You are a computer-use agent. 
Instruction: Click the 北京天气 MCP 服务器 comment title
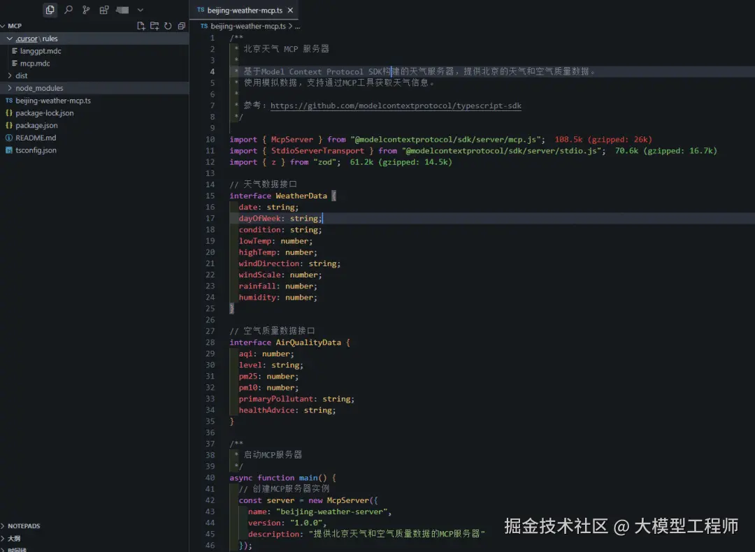tap(286, 49)
